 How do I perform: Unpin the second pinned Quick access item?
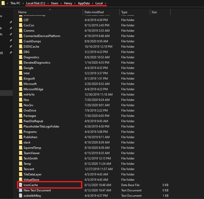click(10, 28)
